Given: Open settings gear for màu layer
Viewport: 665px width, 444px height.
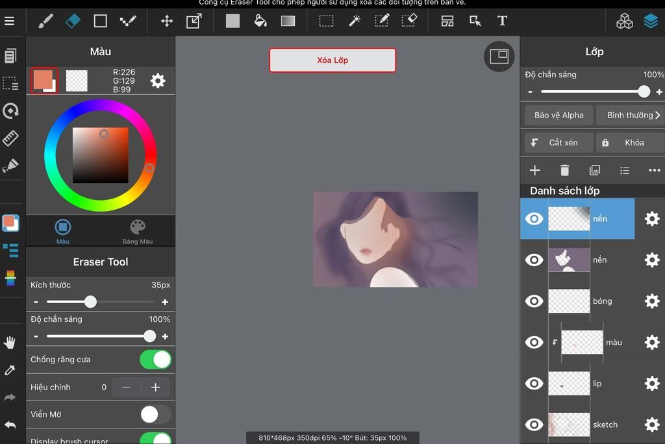Looking at the screenshot, I should (x=652, y=342).
